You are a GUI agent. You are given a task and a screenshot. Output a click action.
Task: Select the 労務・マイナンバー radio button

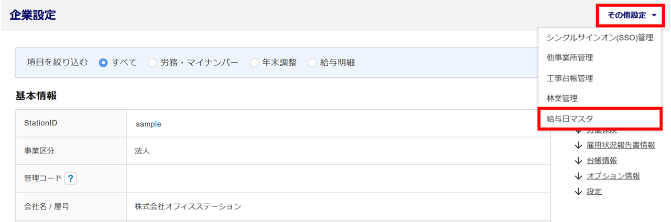[x=153, y=63]
